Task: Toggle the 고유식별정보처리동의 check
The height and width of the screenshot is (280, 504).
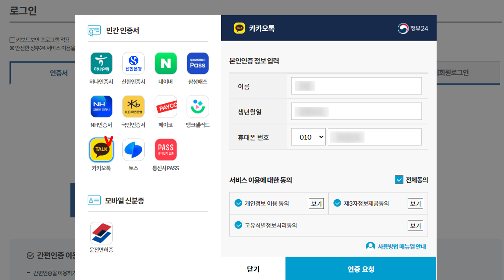Action: [238, 225]
